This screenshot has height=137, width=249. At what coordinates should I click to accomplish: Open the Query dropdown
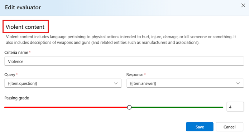[63, 83]
